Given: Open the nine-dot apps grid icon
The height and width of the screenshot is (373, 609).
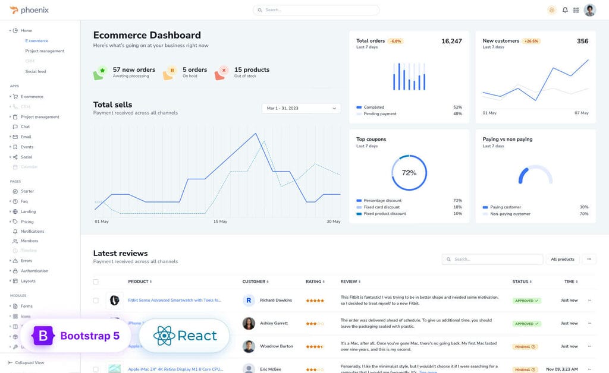Looking at the screenshot, I should click(576, 10).
